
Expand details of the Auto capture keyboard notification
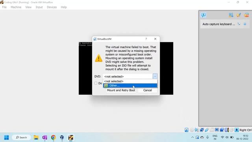coord(239,24)
